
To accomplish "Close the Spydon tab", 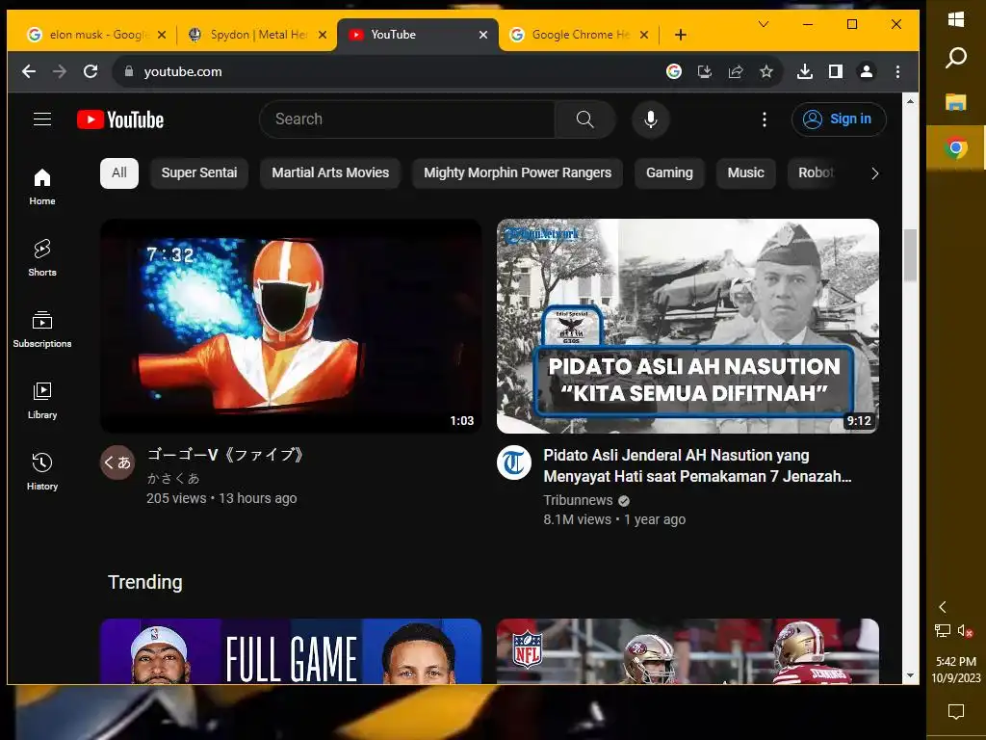I will [323, 35].
